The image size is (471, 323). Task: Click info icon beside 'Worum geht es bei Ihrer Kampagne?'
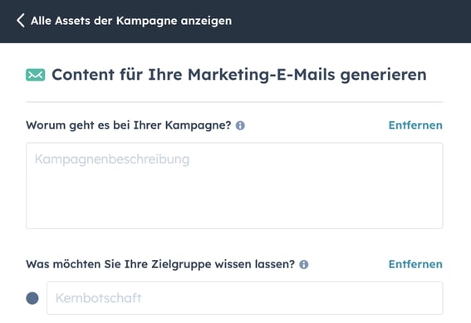click(x=240, y=125)
